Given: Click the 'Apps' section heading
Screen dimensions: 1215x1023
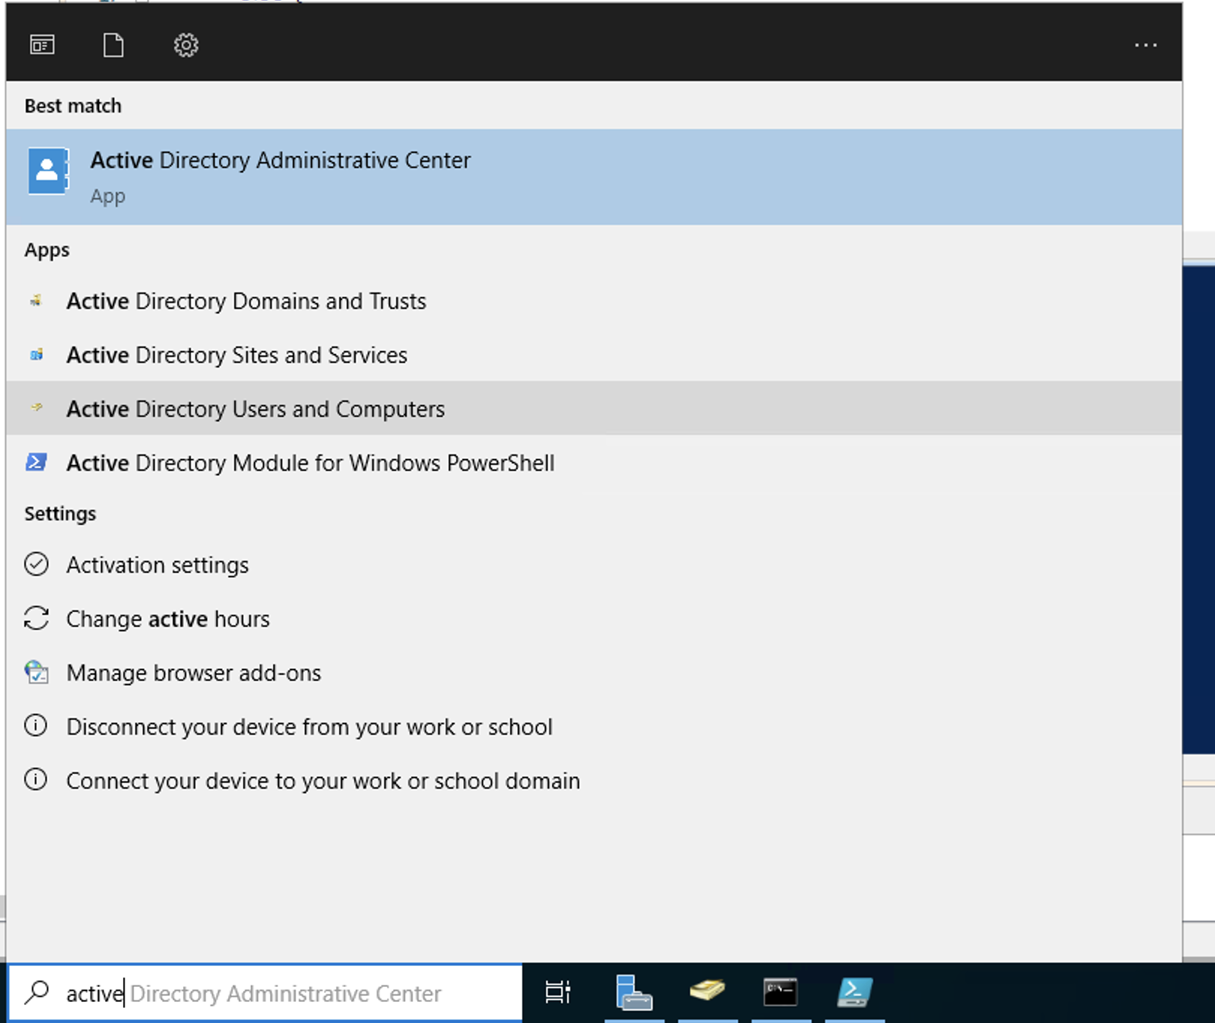Looking at the screenshot, I should (x=46, y=250).
